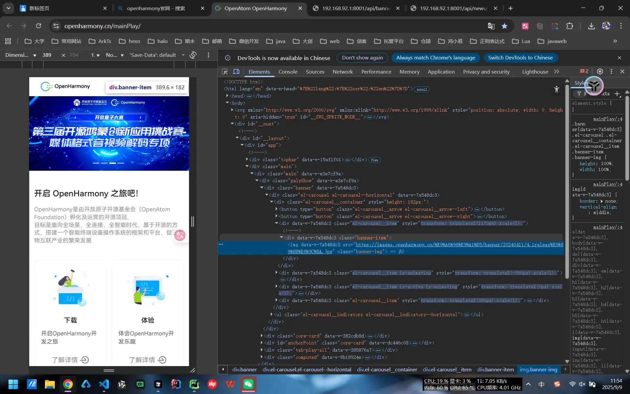630x394 pixels.
Task: Collapse the div.banner-item tree node
Action: coord(282,237)
